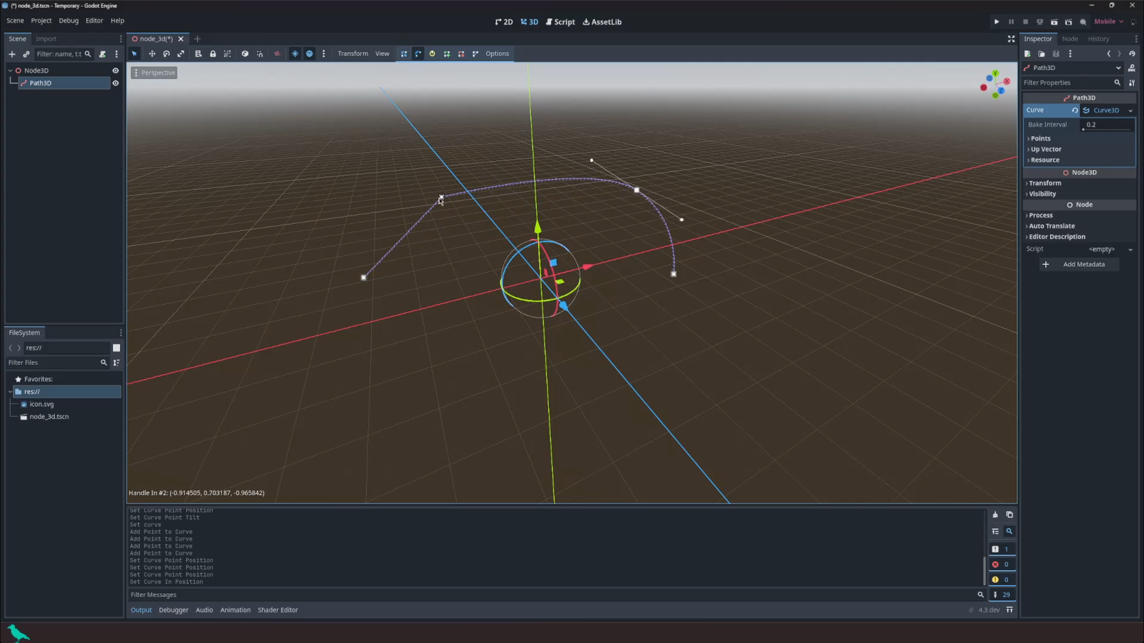Image resolution: width=1144 pixels, height=643 pixels.
Task: Lock the selected node with padlock icon
Action: tap(213, 54)
